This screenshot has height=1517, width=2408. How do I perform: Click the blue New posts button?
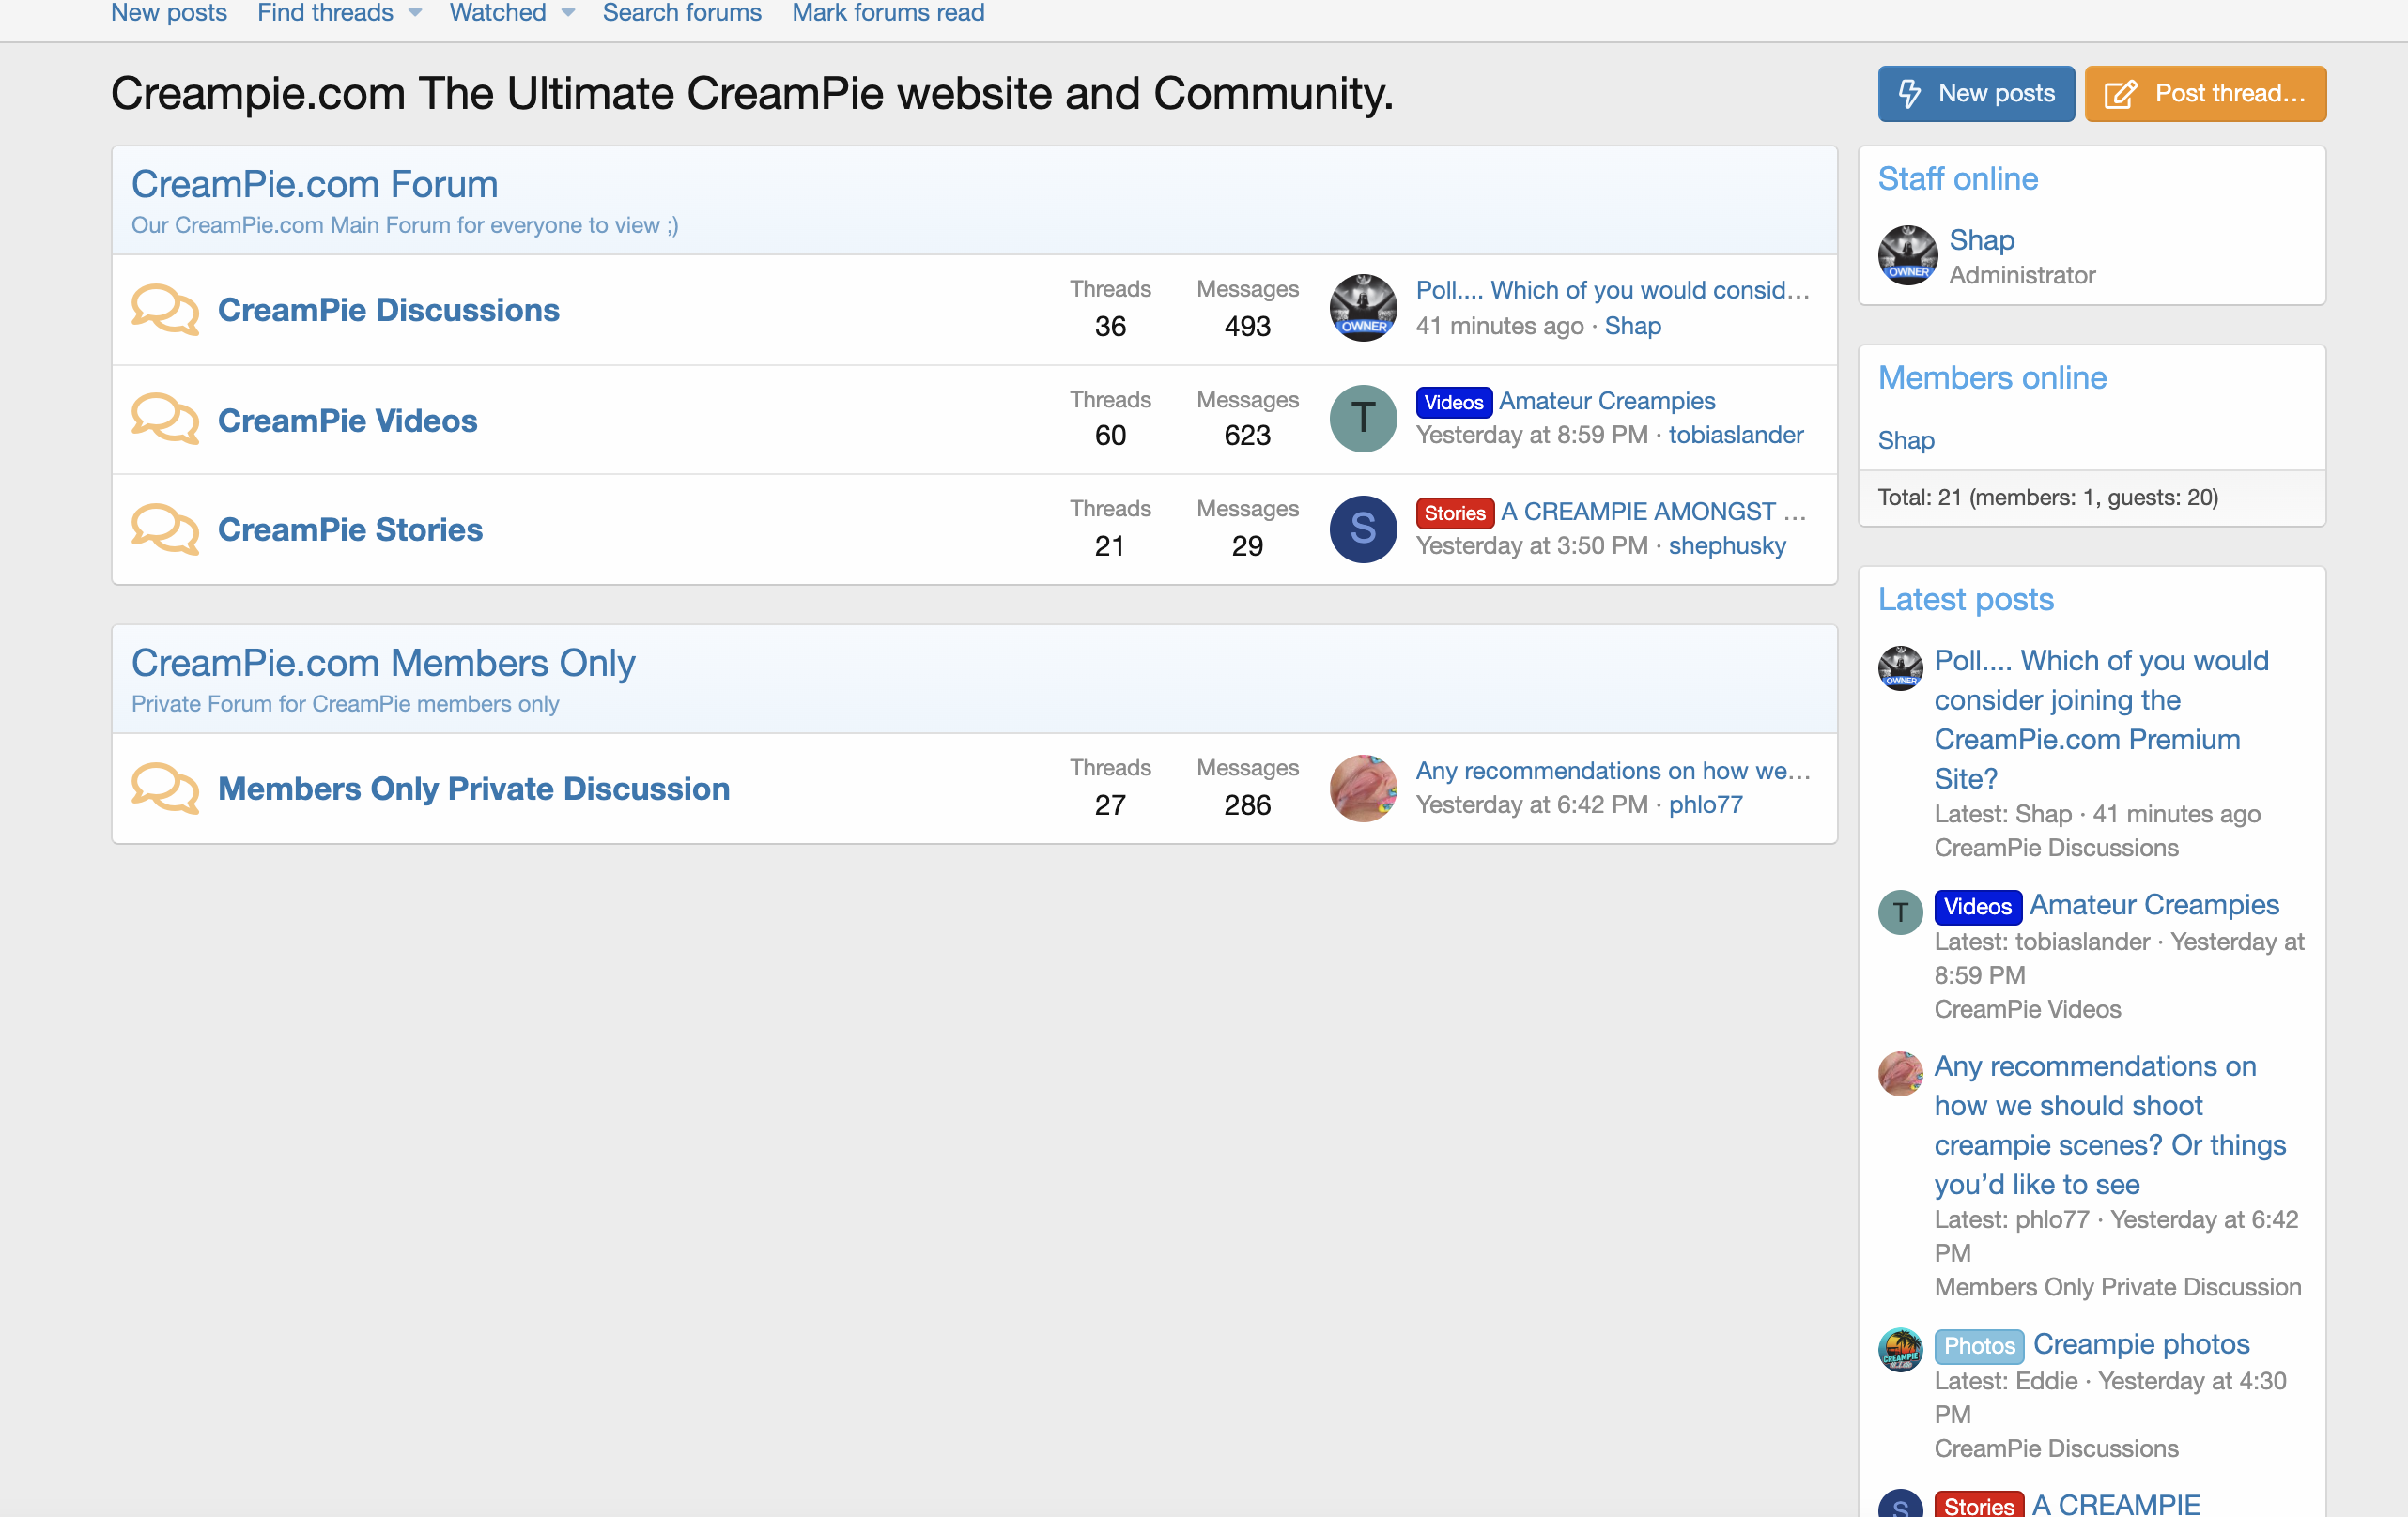point(1976,94)
